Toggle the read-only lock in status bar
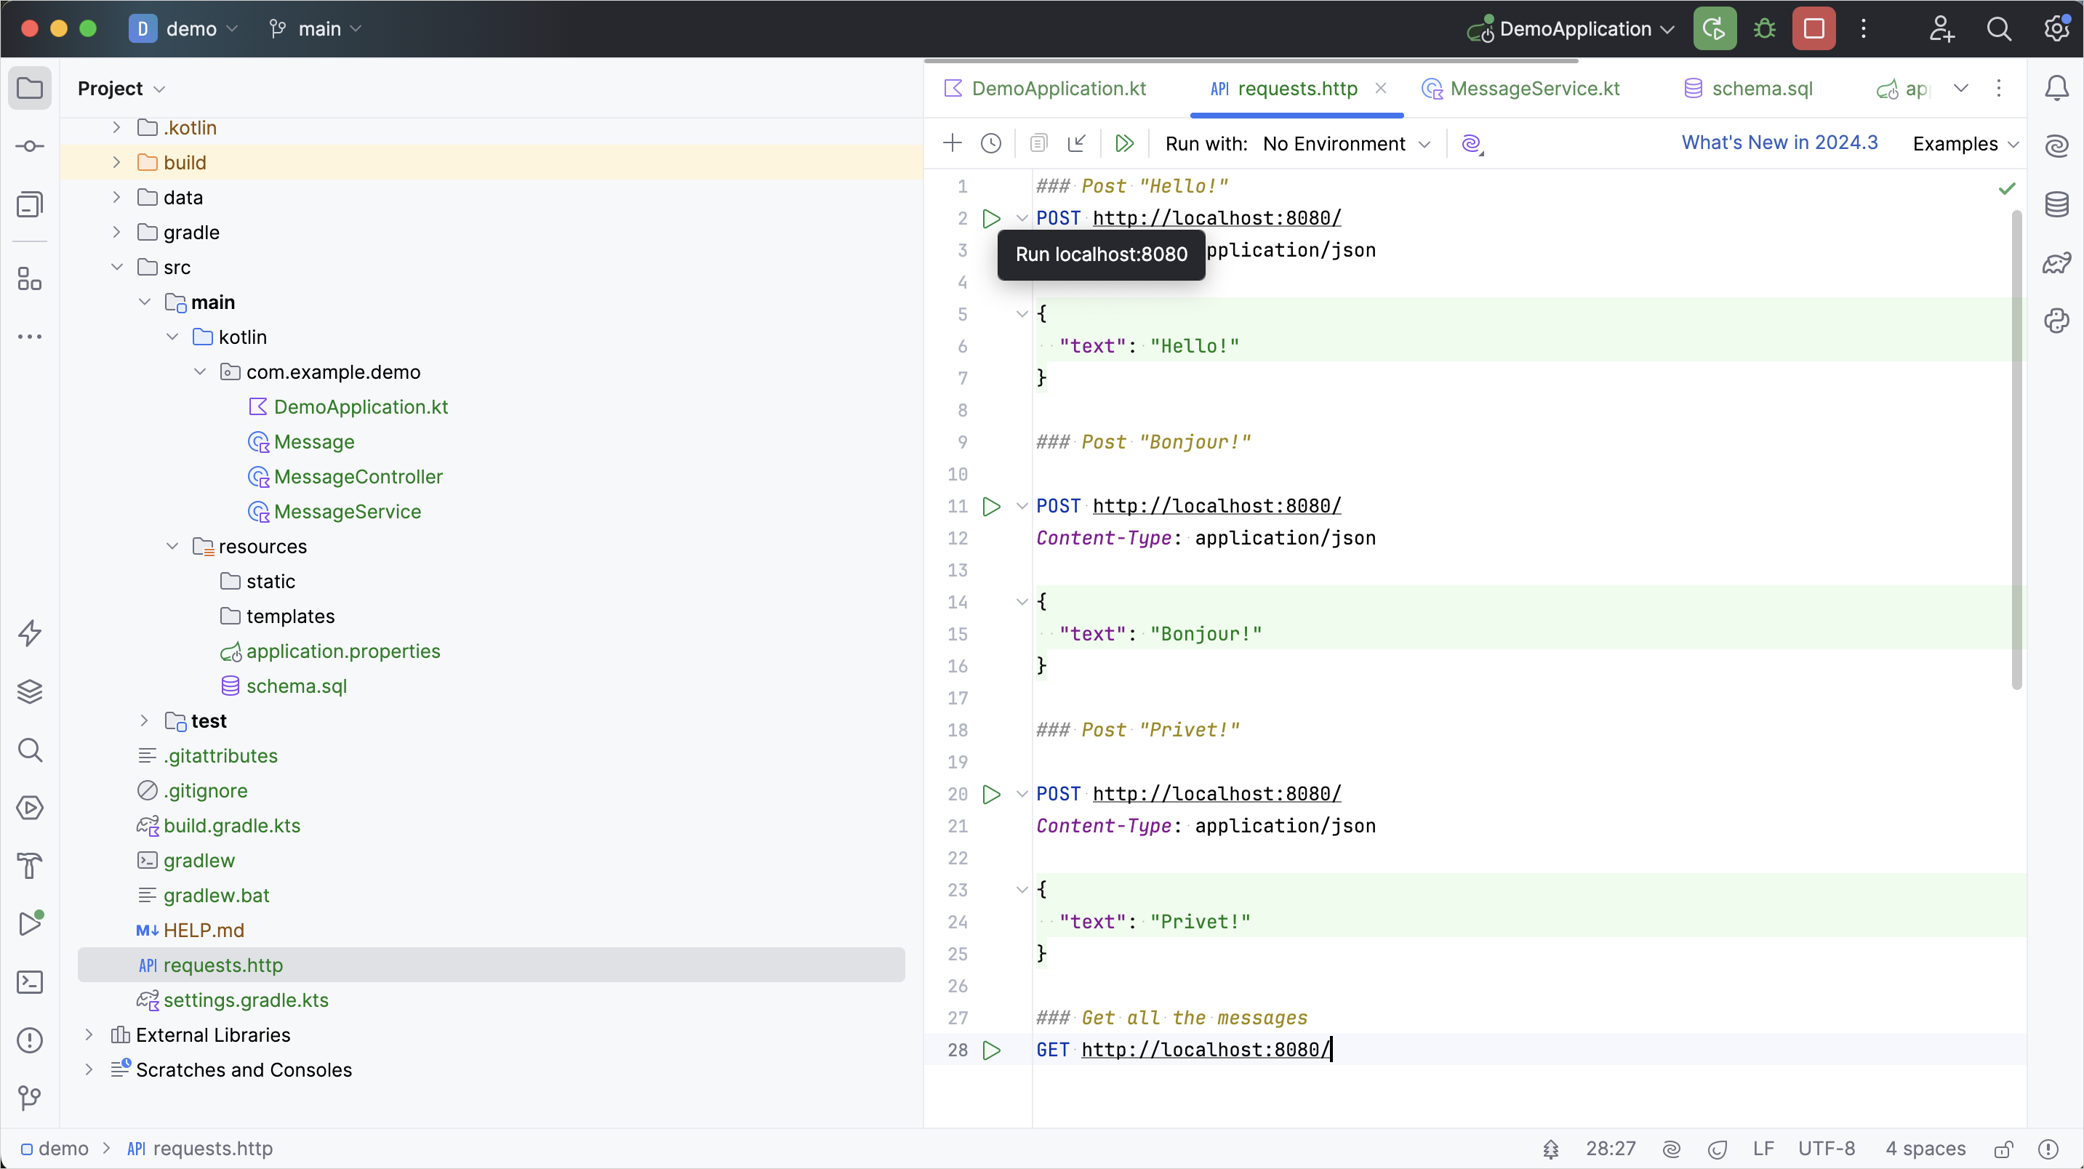2084x1169 pixels. tap(2003, 1149)
